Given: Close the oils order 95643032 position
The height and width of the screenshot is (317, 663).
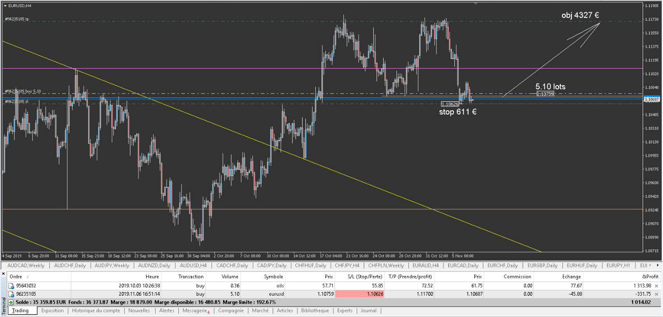Looking at the screenshot, I should [656, 286].
